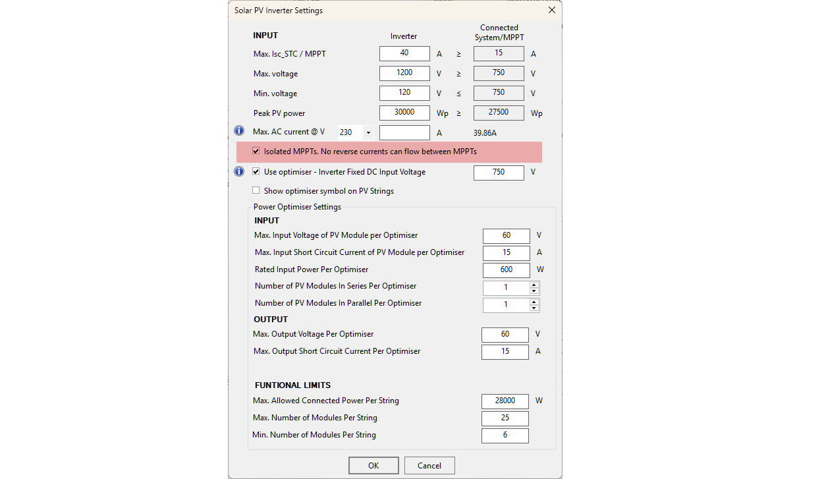The width and height of the screenshot is (824, 479).
Task: Click info icon beside Max. AC current
Action: [x=239, y=131]
